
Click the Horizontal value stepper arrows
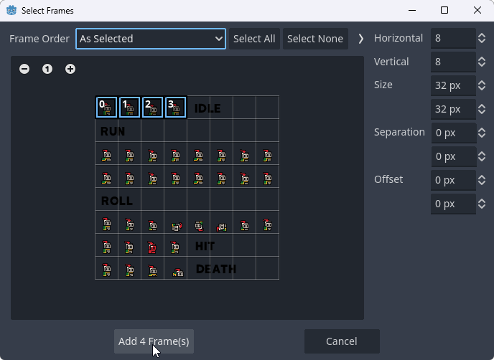point(482,38)
